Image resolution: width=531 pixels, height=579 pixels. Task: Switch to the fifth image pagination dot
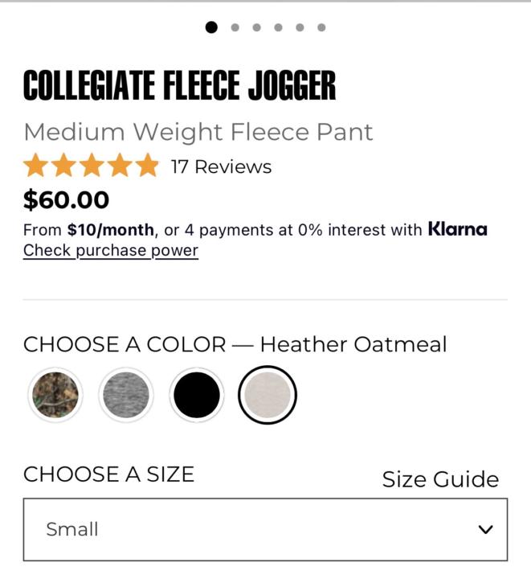point(300,27)
